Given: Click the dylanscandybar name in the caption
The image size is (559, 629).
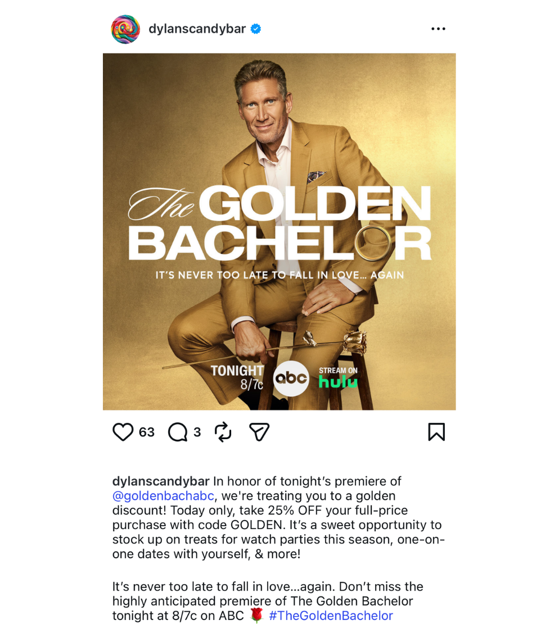Looking at the screenshot, I should pyautogui.click(x=161, y=481).
